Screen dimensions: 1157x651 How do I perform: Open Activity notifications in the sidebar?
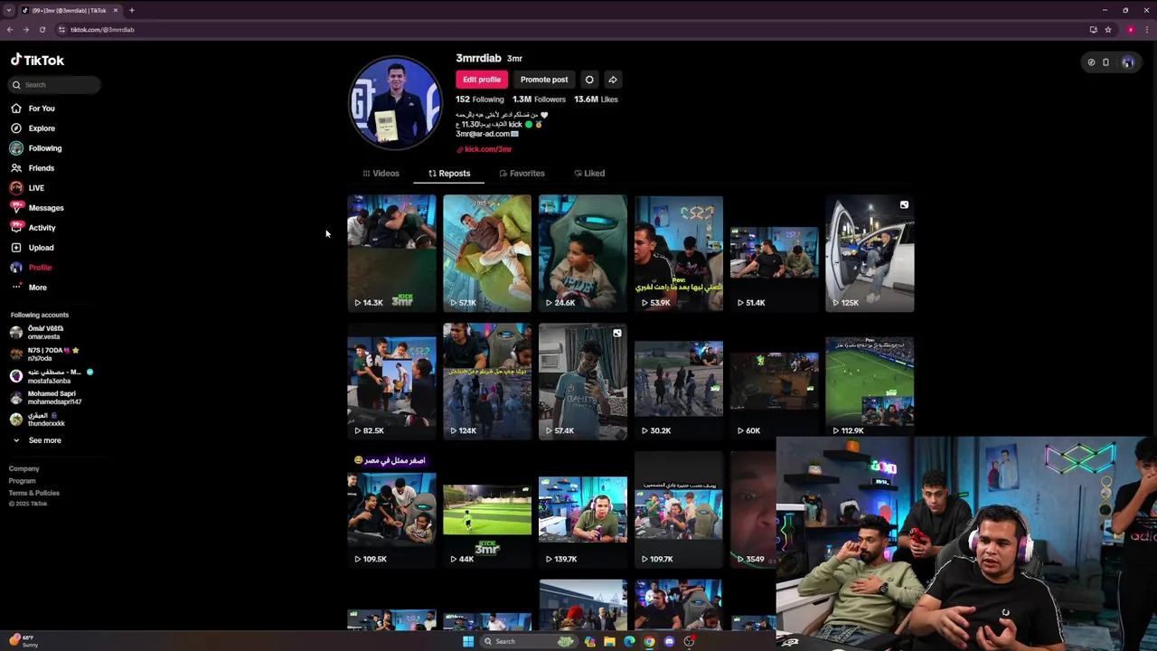pos(33,228)
